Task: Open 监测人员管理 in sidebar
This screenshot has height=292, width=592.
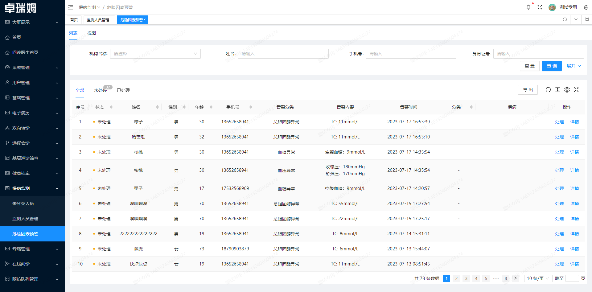Action: tap(32, 219)
